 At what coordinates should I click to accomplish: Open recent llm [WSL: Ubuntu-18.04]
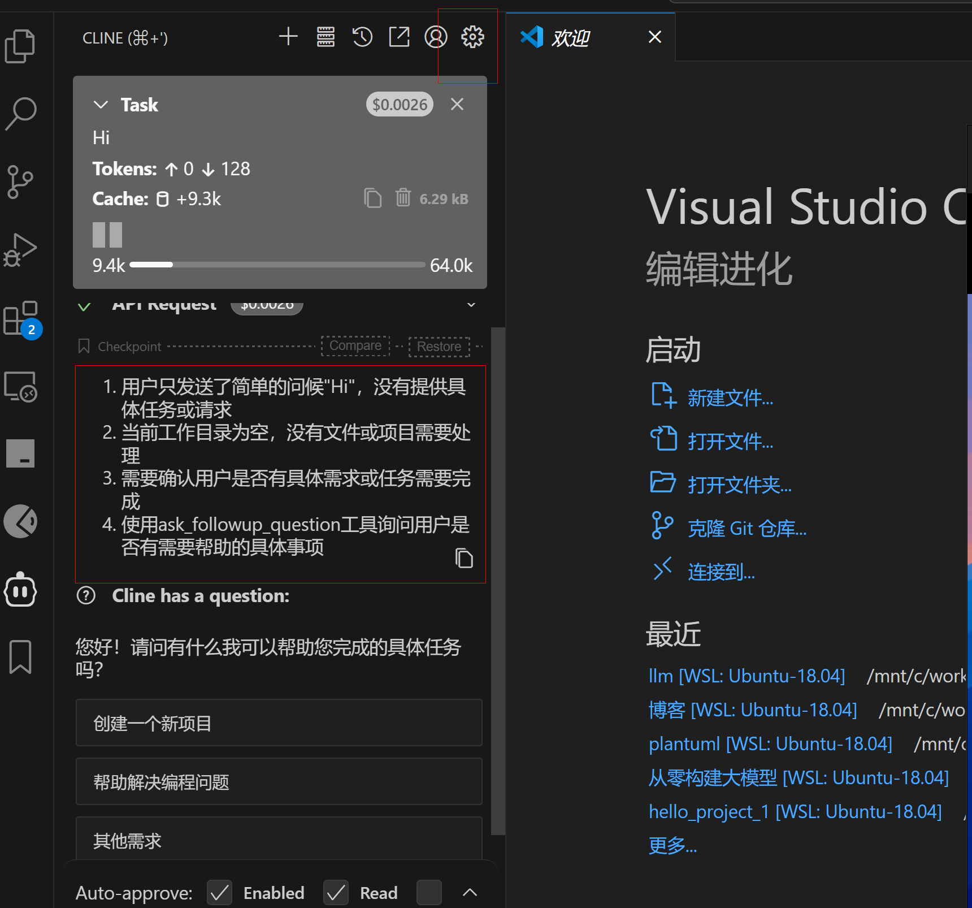click(747, 676)
